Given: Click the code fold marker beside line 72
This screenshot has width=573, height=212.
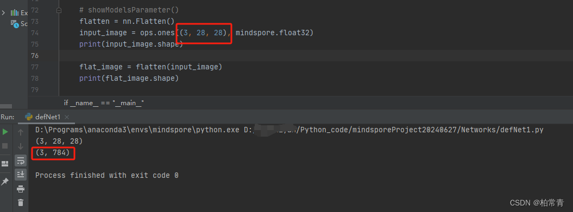Looking at the screenshot, I should click(59, 11).
